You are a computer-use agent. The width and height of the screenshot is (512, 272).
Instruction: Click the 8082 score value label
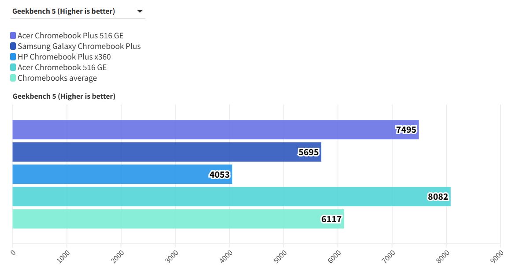pos(438,197)
